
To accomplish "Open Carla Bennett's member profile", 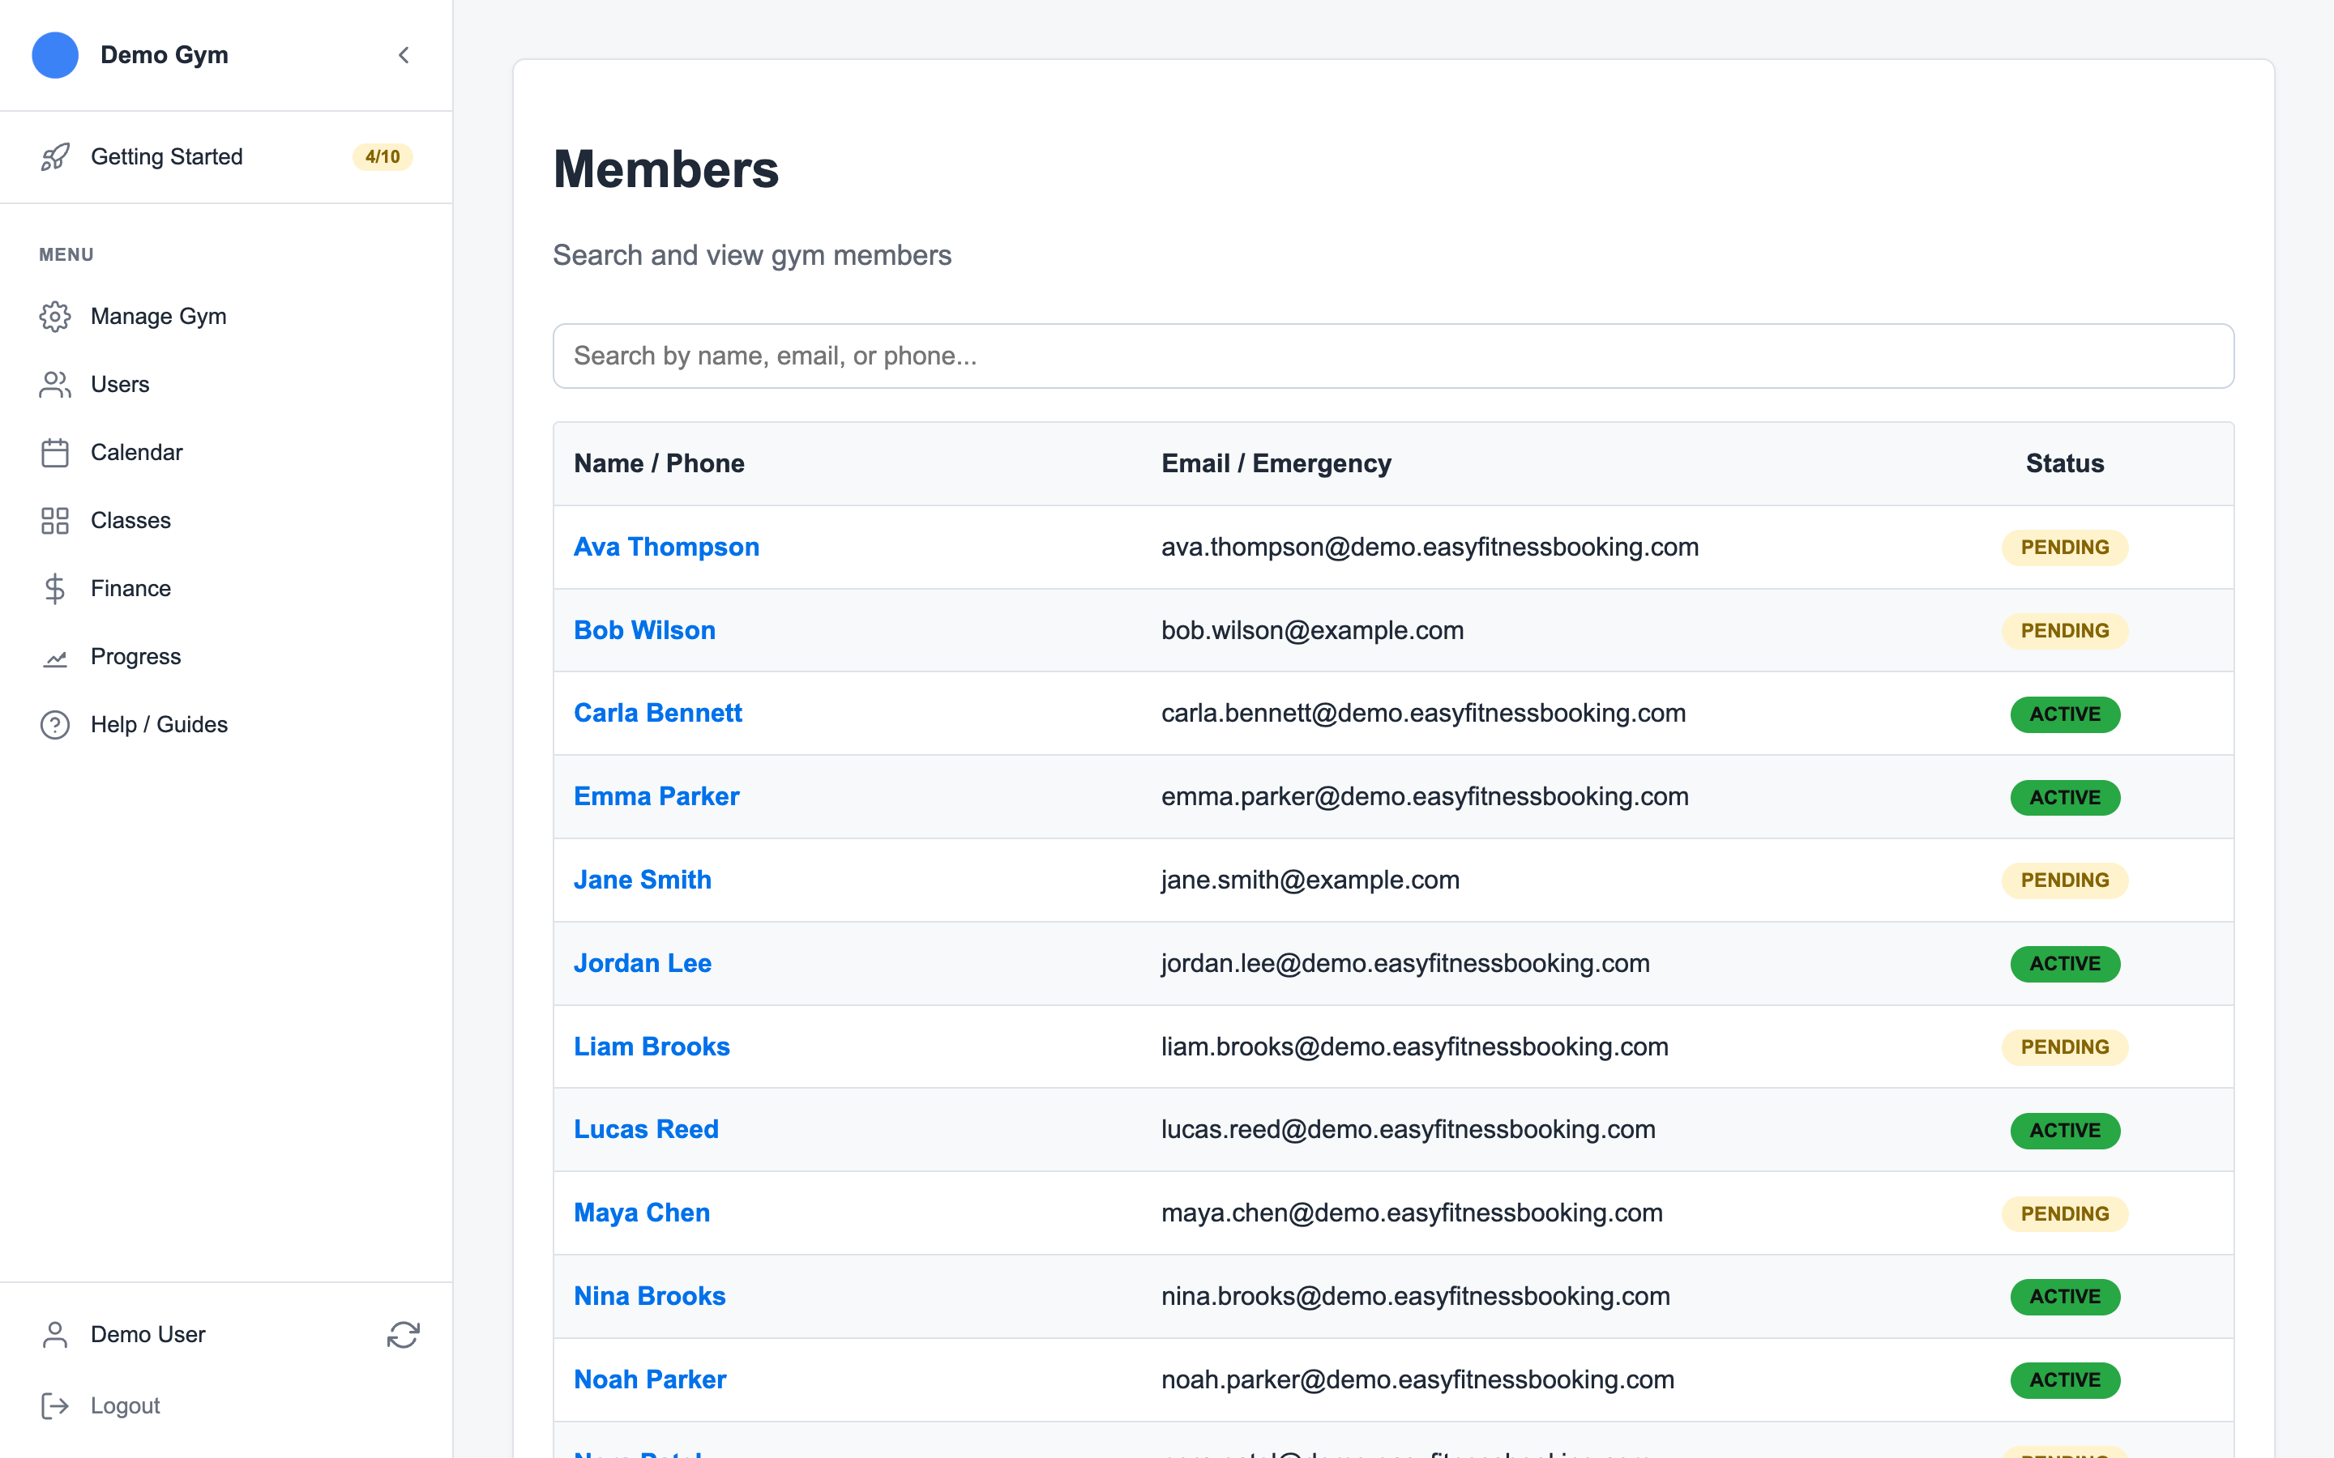I will pos(658,714).
